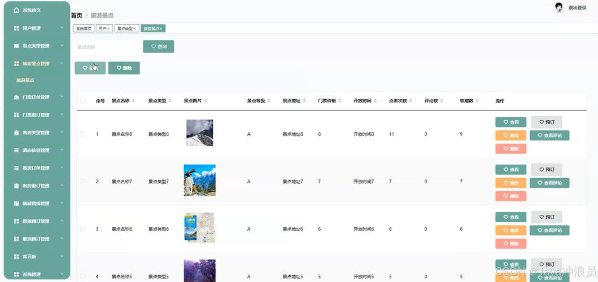Open the map thumbnail in row 3
The height and width of the screenshot is (282, 598).
199,228
